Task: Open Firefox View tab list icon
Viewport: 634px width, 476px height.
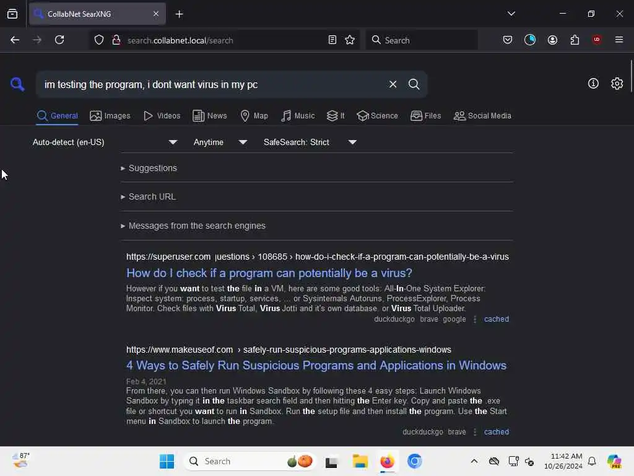Action: (12, 14)
